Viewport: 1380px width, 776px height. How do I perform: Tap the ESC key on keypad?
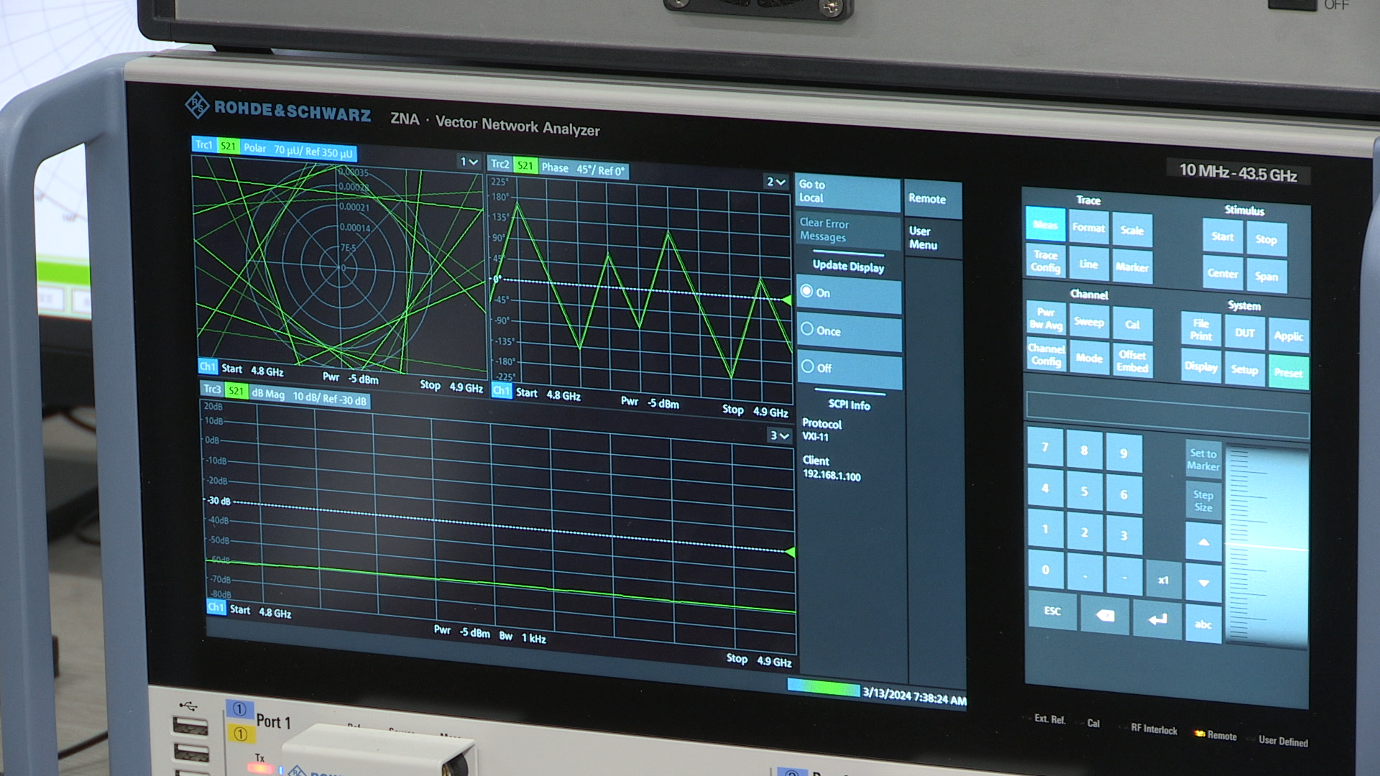pos(1052,611)
